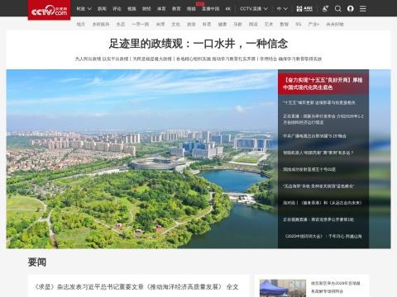397x297 pixels.
Task: Open the 一带一路 link
Action: point(141,24)
